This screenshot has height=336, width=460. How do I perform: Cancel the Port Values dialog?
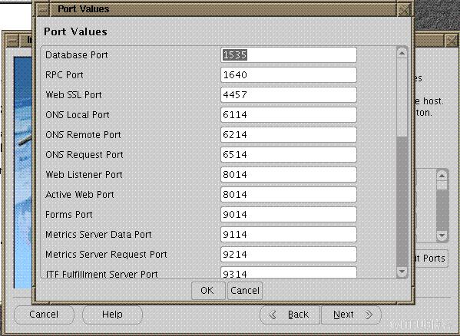[x=245, y=291]
